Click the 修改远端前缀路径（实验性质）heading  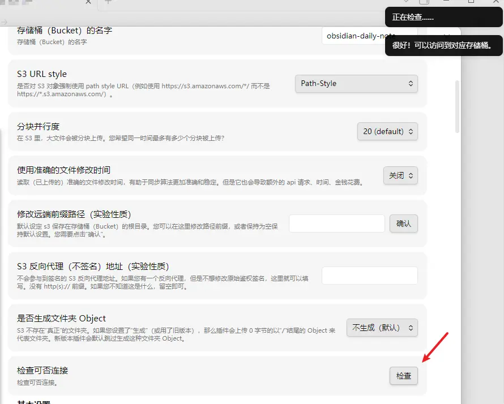74,214
